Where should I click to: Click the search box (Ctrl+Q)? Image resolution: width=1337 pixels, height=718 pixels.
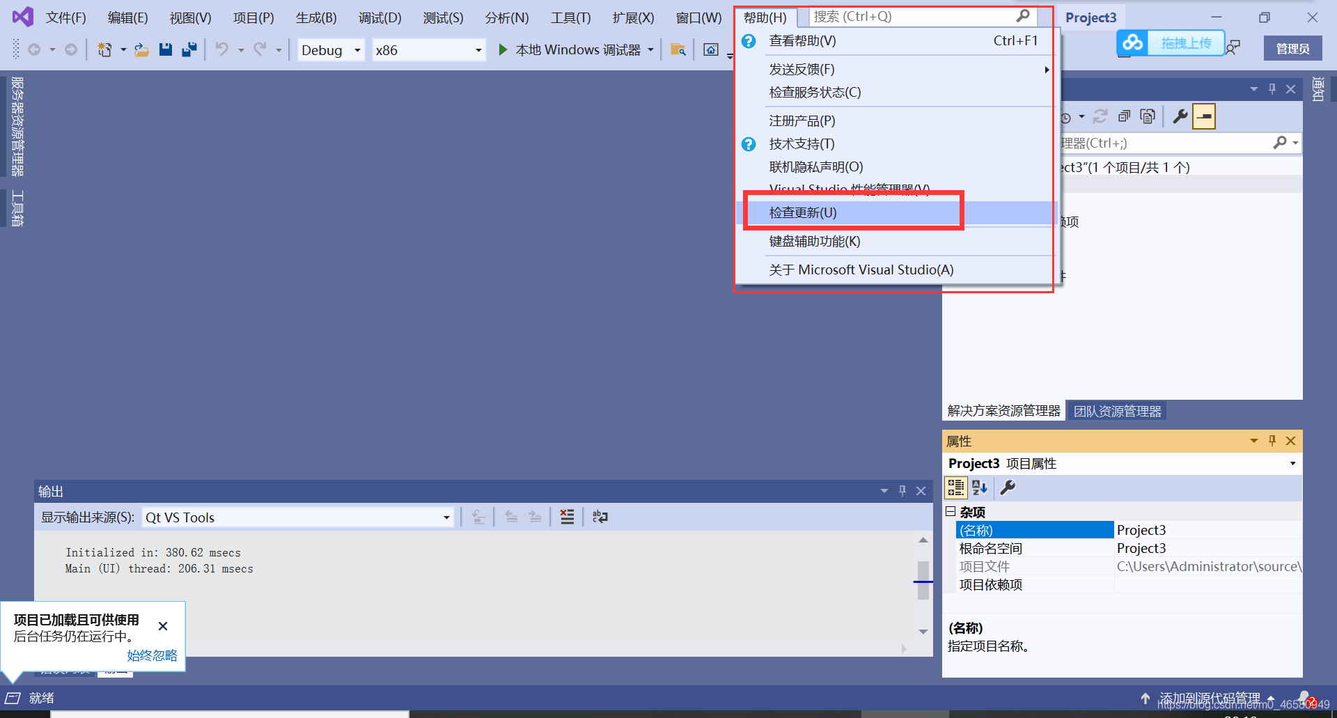point(922,16)
